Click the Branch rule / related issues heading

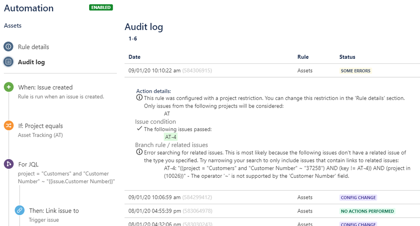(172, 145)
